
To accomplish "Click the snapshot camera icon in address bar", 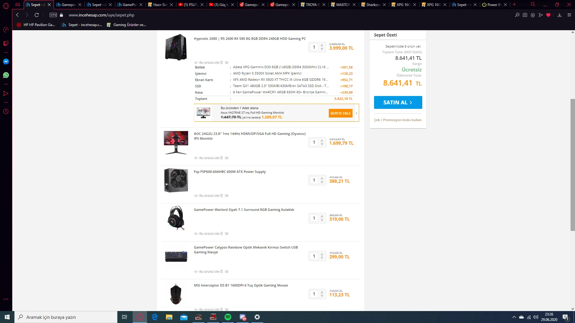I will coord(525,15).
